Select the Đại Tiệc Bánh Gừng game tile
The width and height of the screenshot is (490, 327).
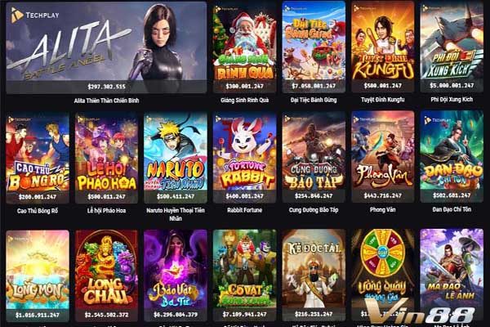[314, 47]
